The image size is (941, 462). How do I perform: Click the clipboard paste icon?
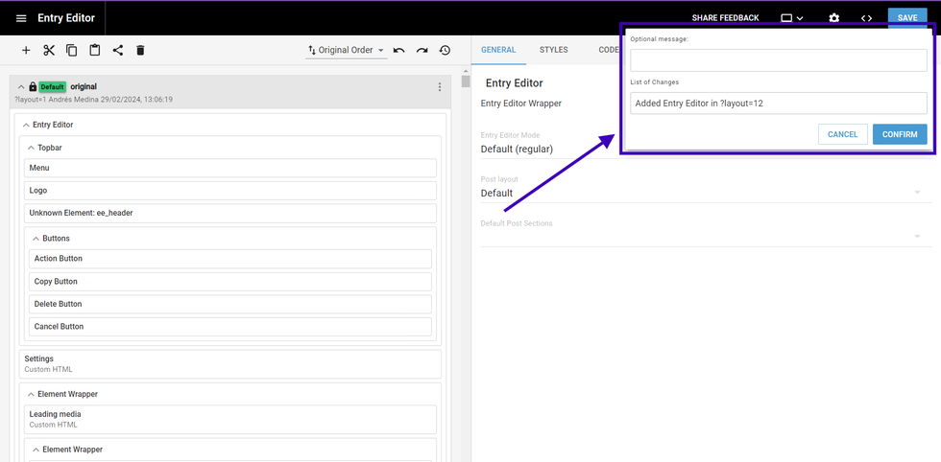(95, 50)
